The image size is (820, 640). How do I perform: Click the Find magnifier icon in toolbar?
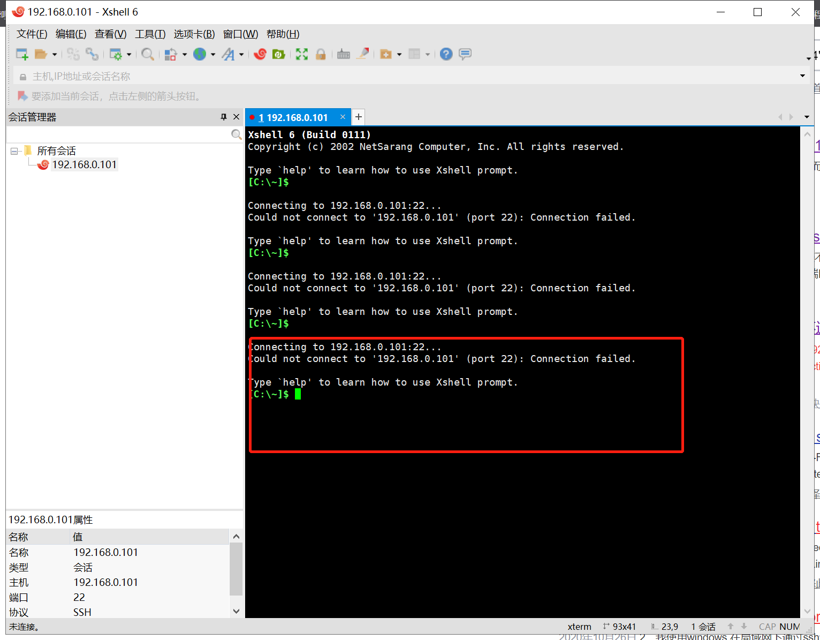point(148,54)
